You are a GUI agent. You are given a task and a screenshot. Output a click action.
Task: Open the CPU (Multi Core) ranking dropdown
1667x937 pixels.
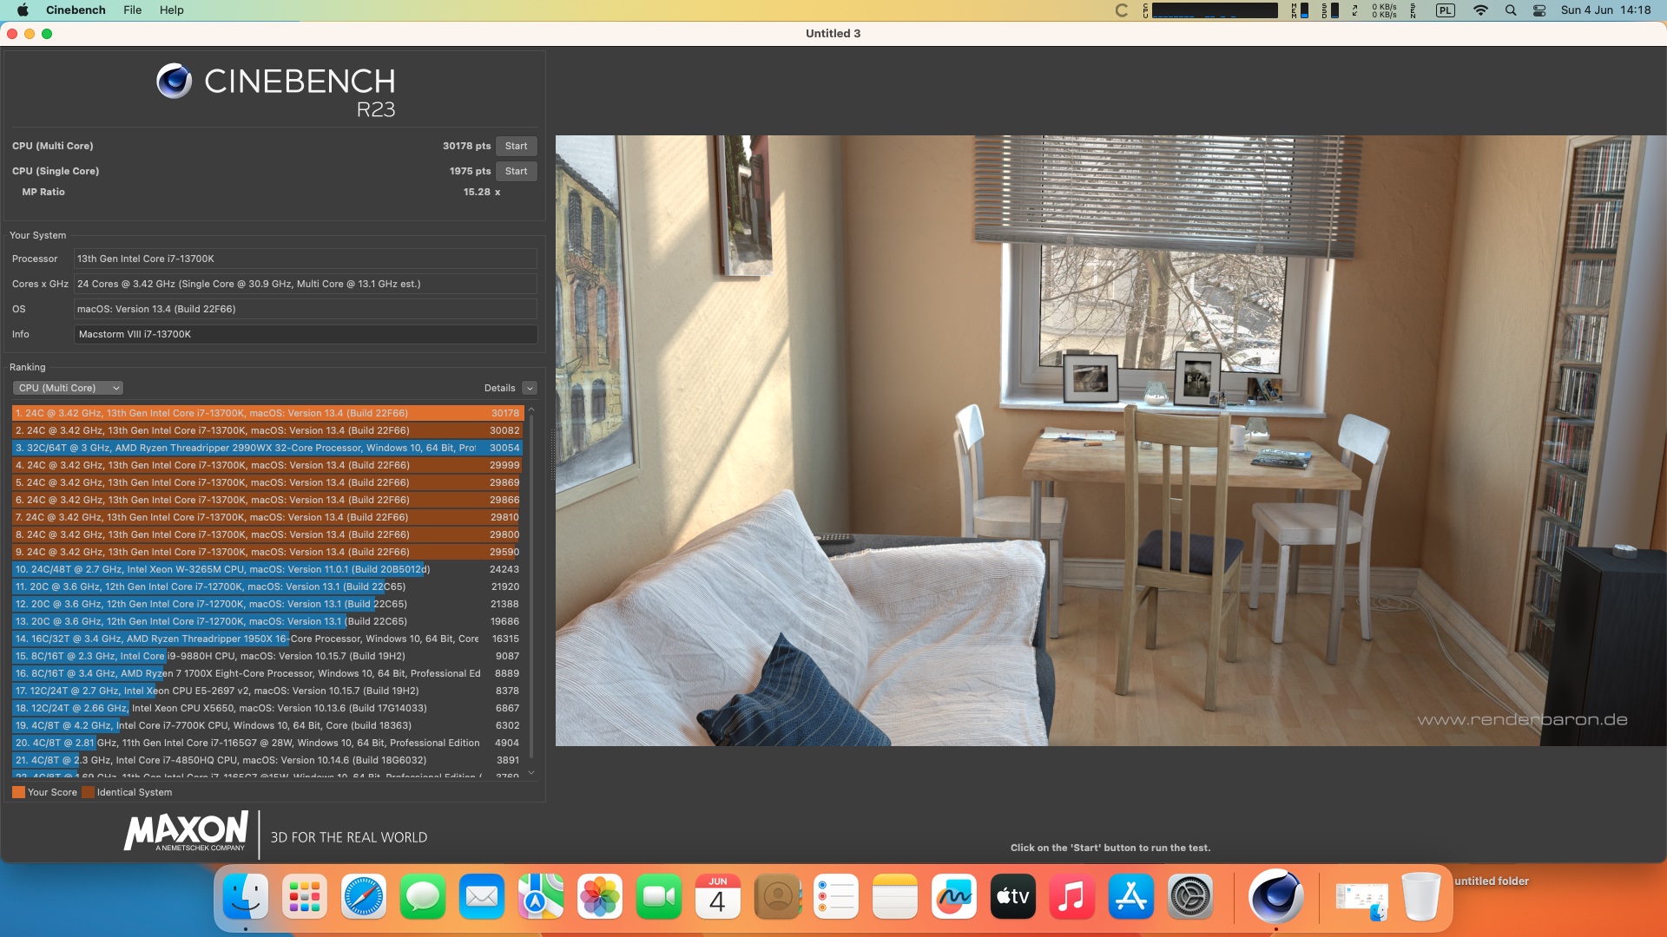click(x=68, y=388)
